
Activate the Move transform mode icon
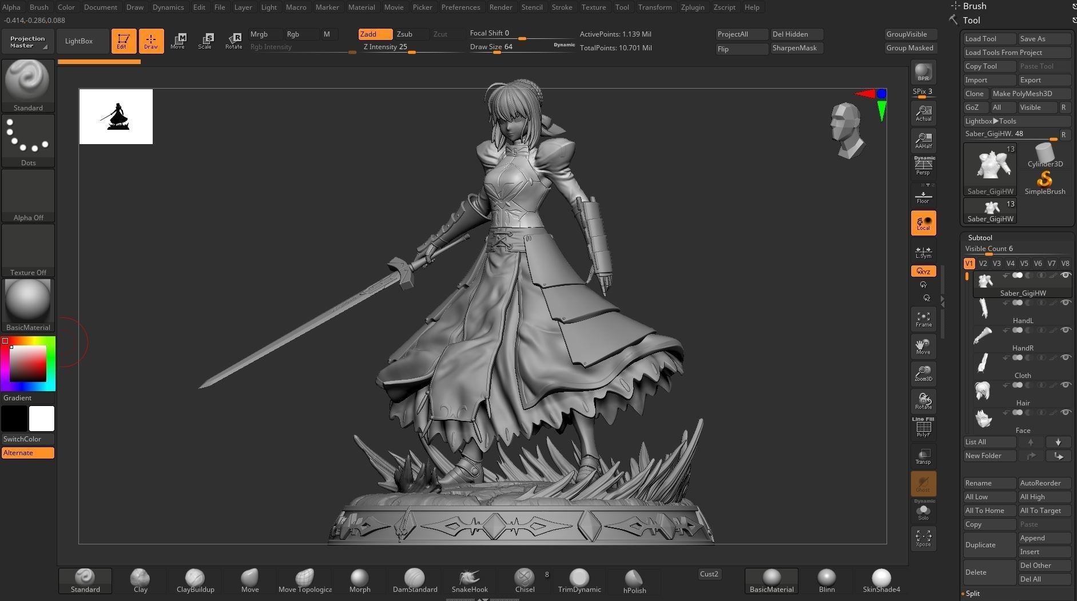pos(178,41)
